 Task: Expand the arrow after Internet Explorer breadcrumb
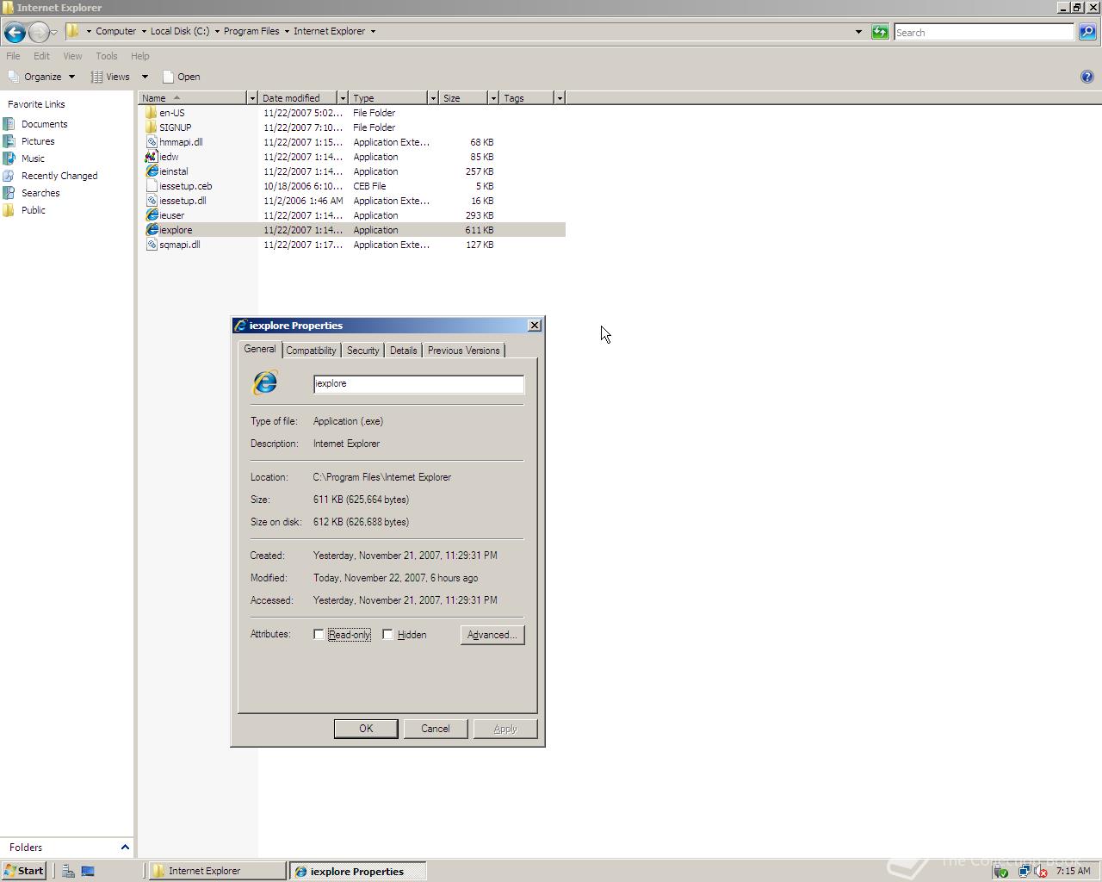tap(373, 31)
